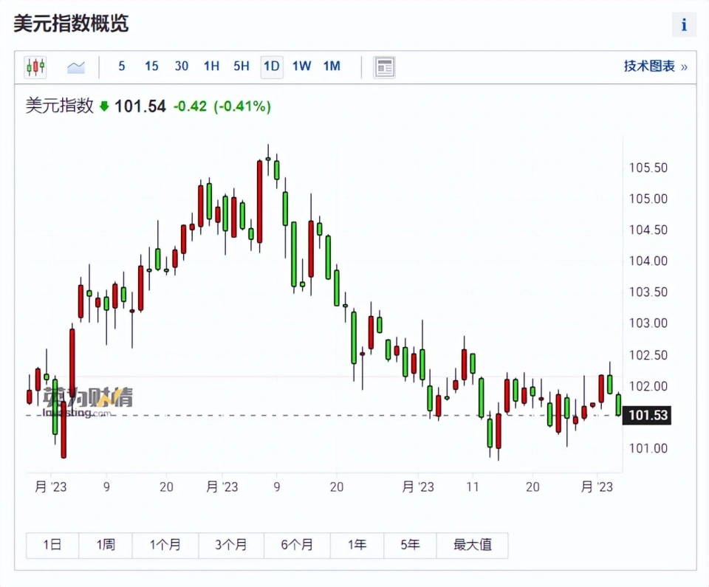Image resolution: width=709 pixels, height=587 pixels.
Task: Click the green down arrow indicator
Action: tap(104, 106)
